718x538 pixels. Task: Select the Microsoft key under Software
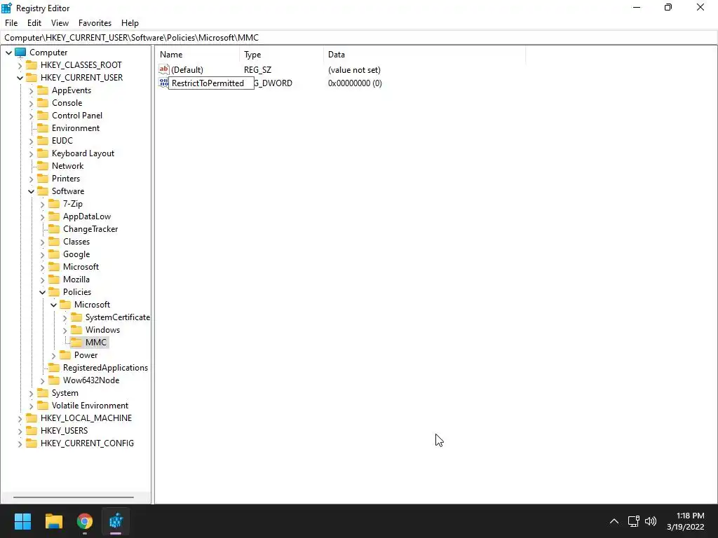pyautogui.click(x=81, y=267)
